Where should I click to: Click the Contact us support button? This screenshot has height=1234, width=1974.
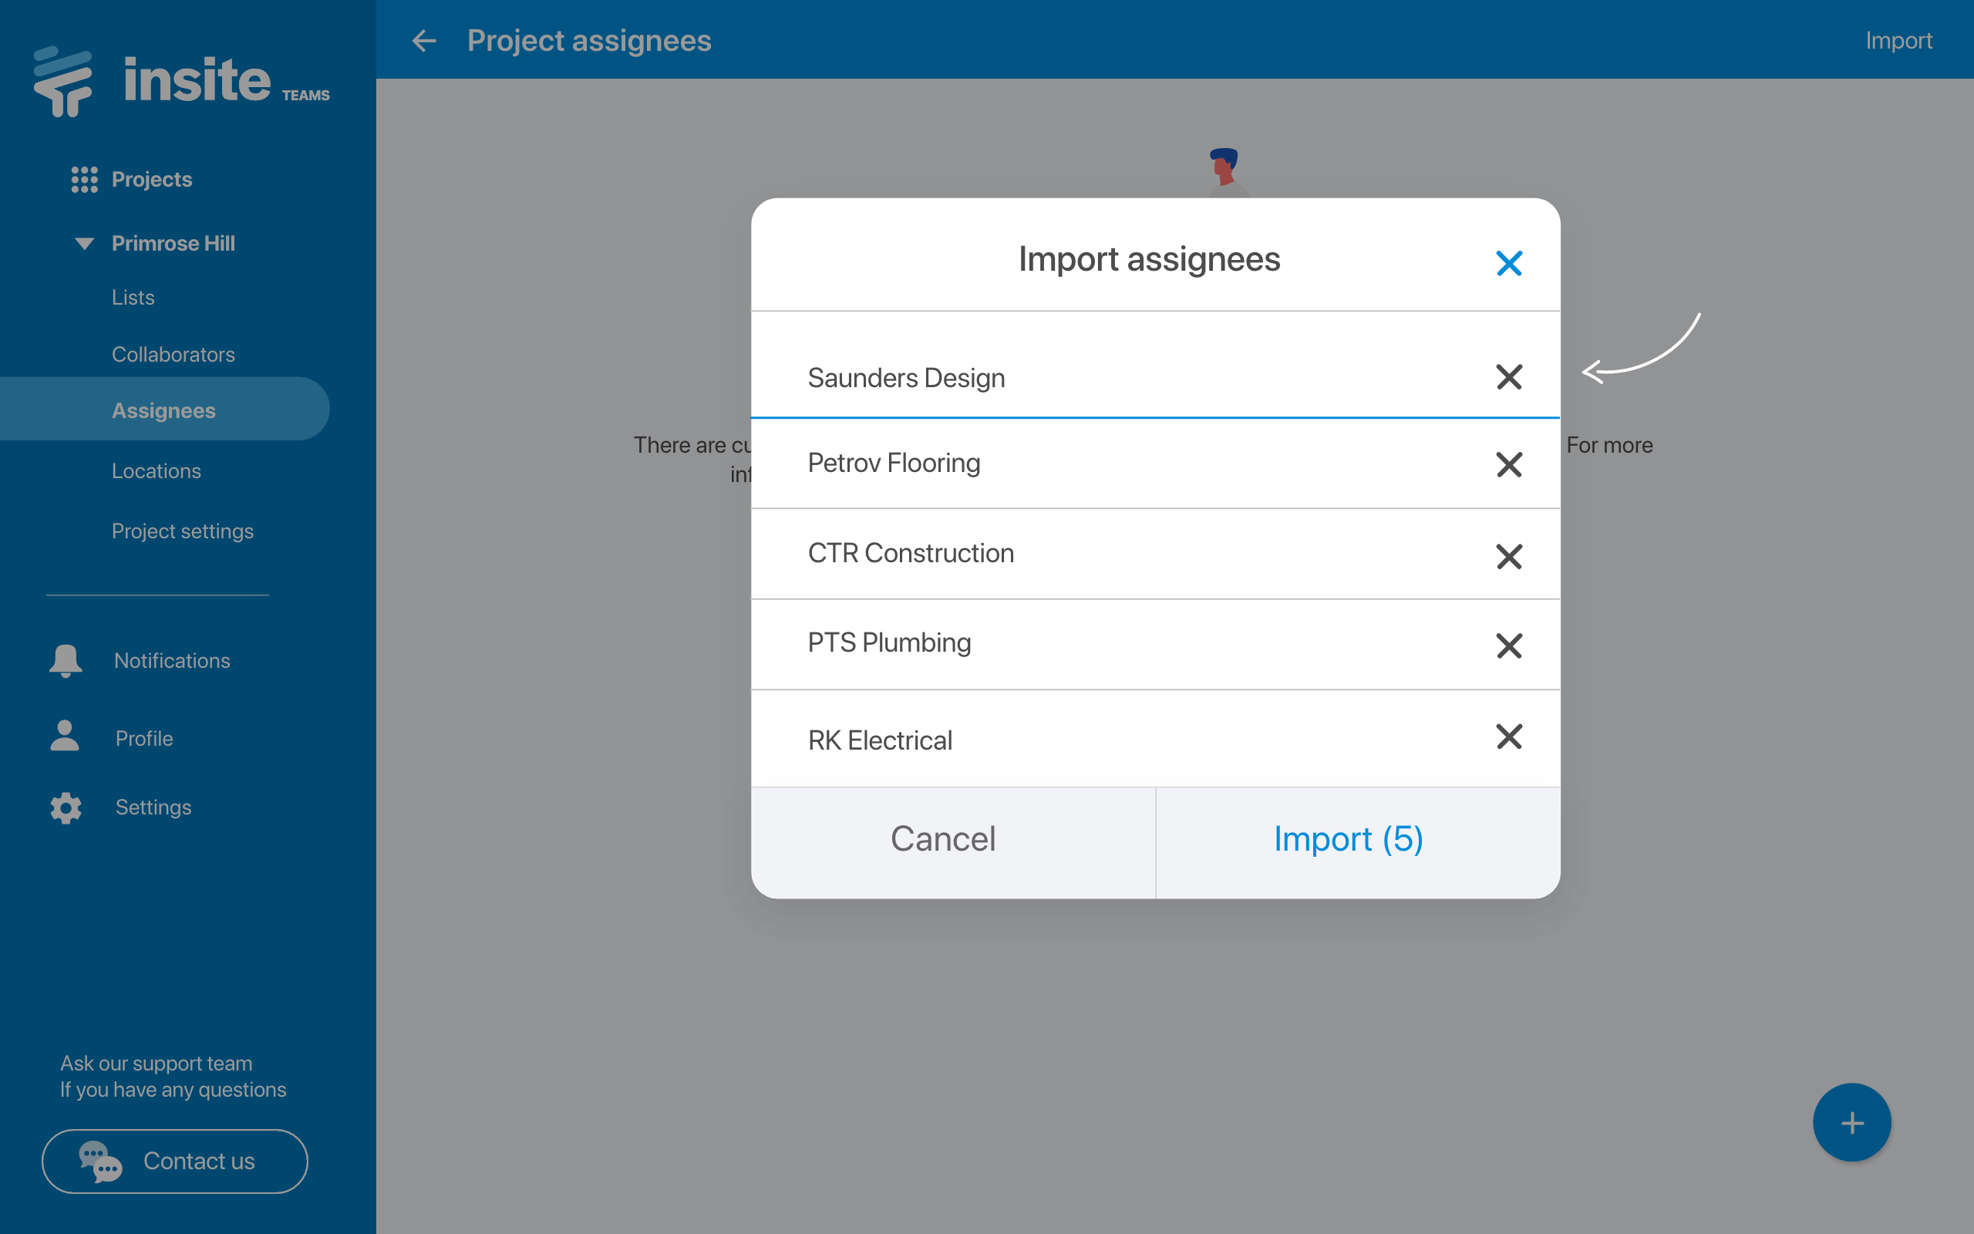(x=174, y=1161)
